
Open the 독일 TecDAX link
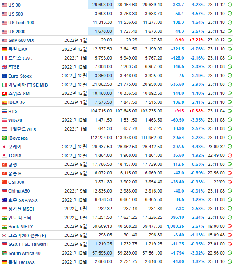pos(22,262)
